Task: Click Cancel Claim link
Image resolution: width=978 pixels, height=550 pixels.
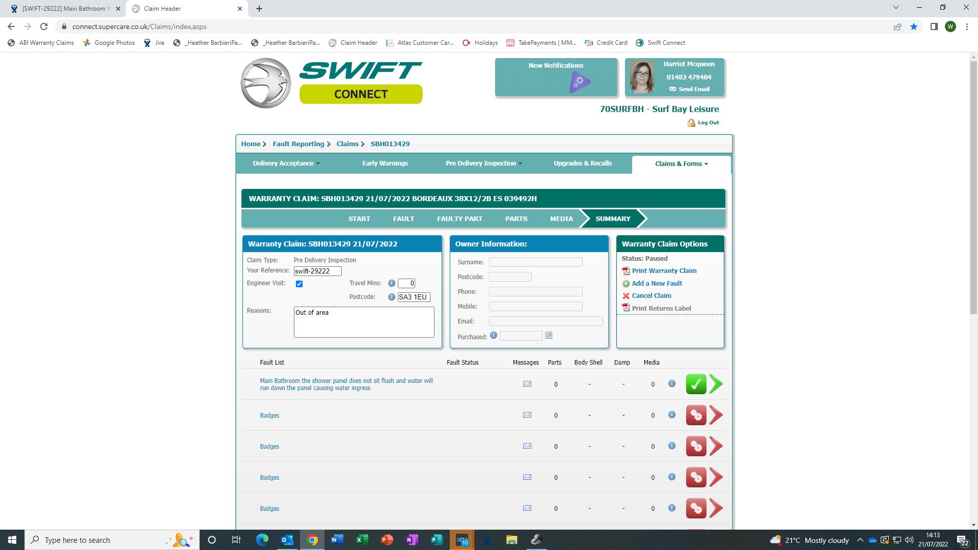Action: (x=651, y=296)
